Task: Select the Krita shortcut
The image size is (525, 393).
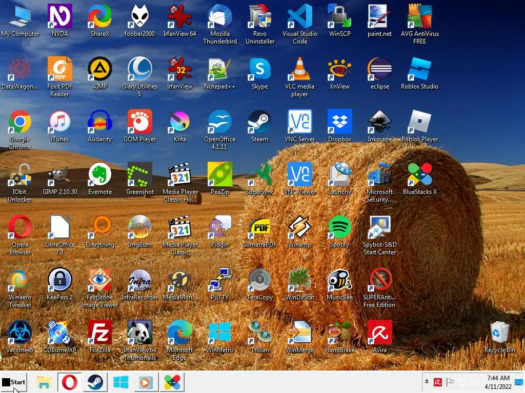Action: click(180, 126)
